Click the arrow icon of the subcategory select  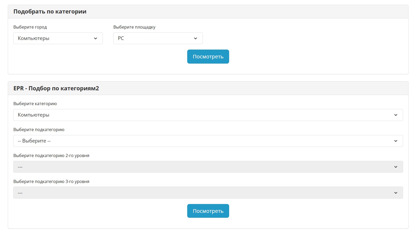pos(396,141)
